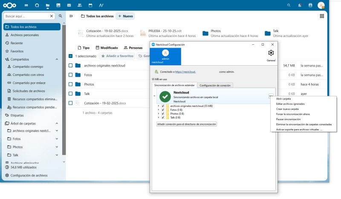Check the Talk folder row checkbox
This screenshot has width=341, height=199.
[x=70, y=93]
